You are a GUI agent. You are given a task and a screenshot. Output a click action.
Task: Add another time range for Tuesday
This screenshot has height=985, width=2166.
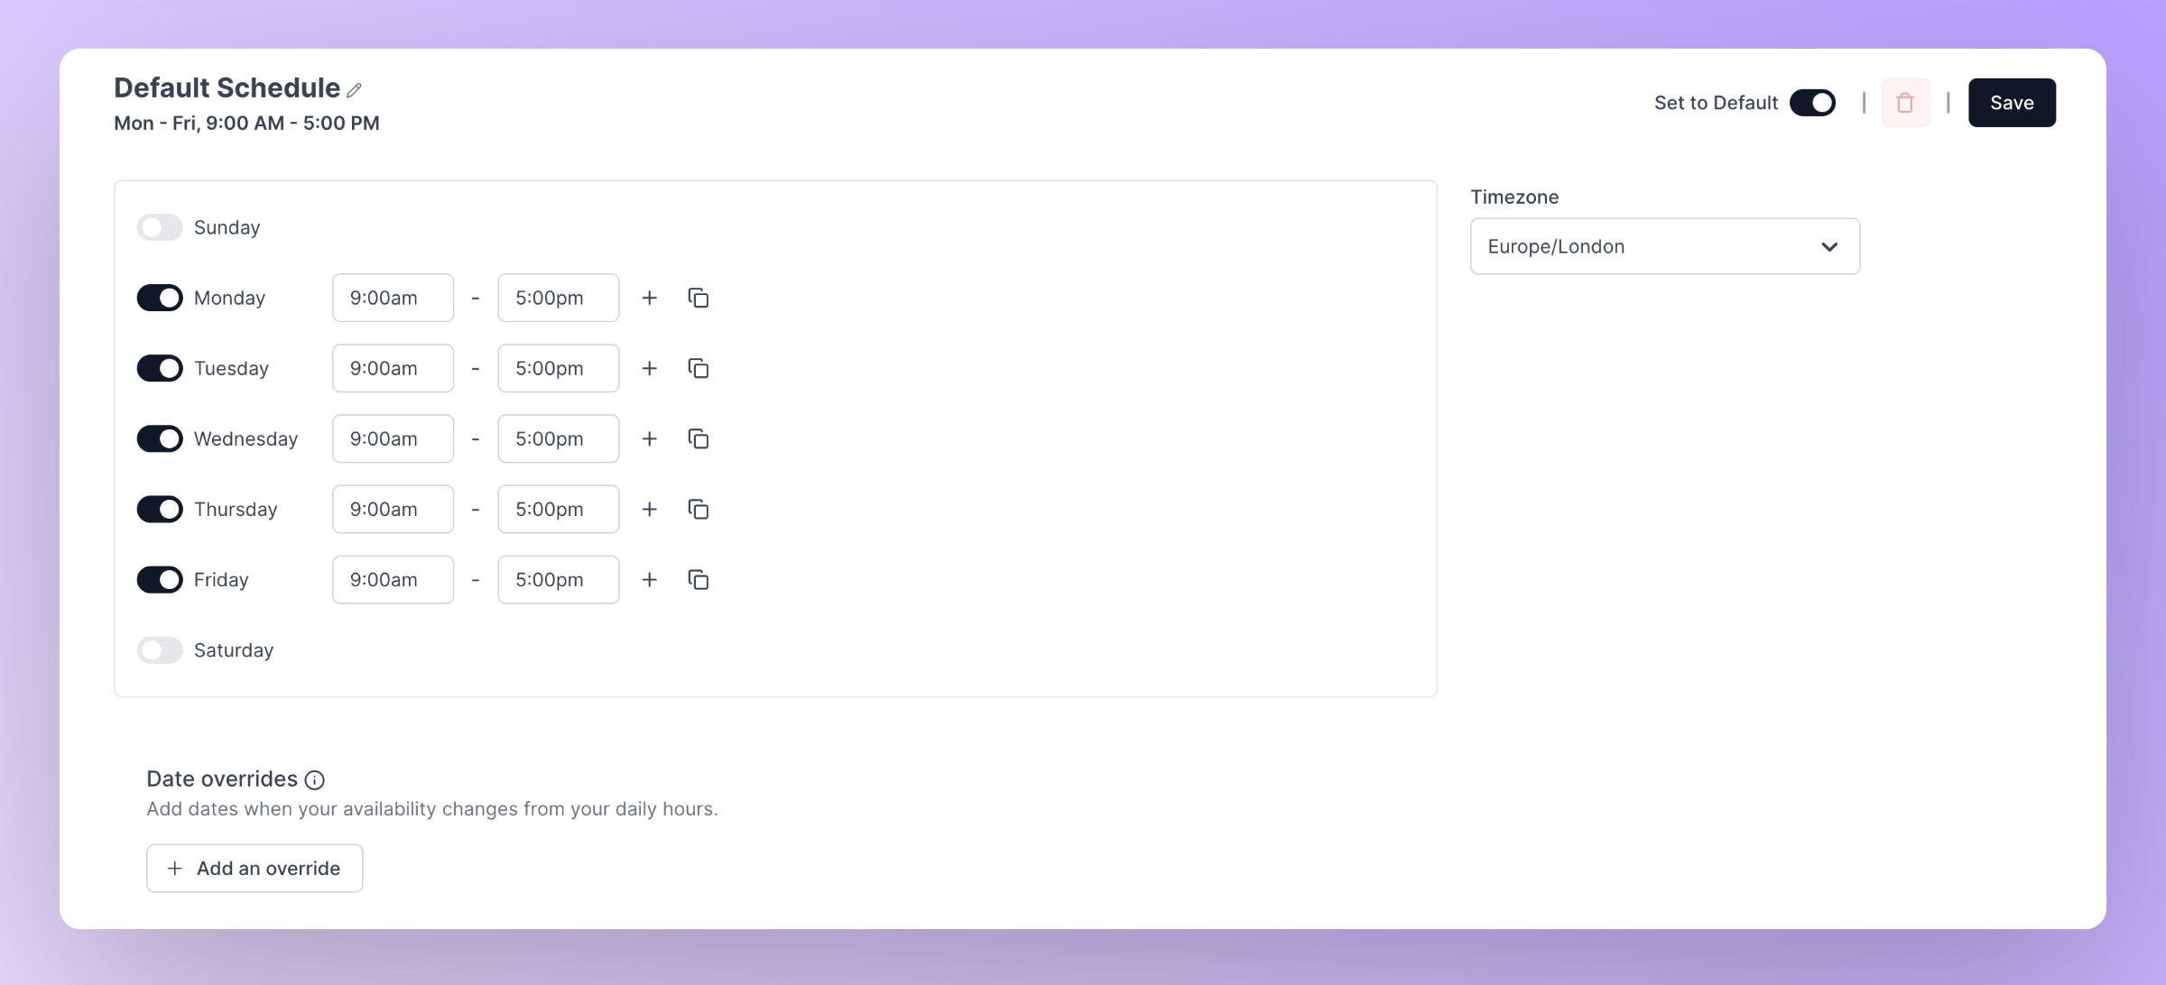[649, 368]
